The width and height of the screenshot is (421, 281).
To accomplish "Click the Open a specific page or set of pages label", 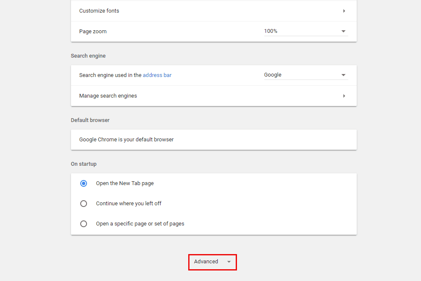I will point(140,224).
